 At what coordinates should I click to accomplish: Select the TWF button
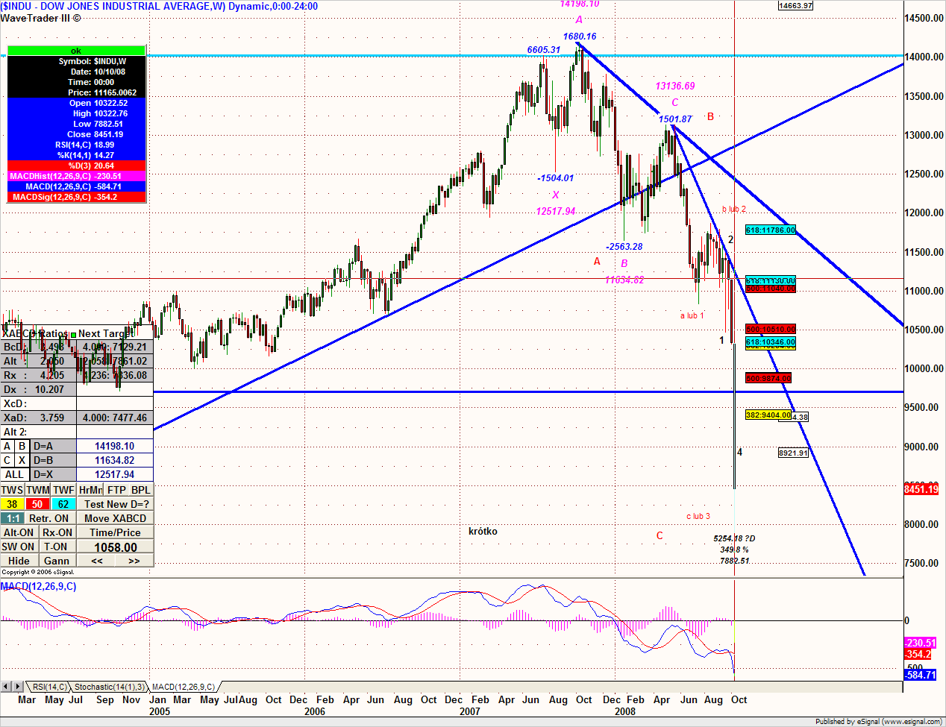pos(63,490)
